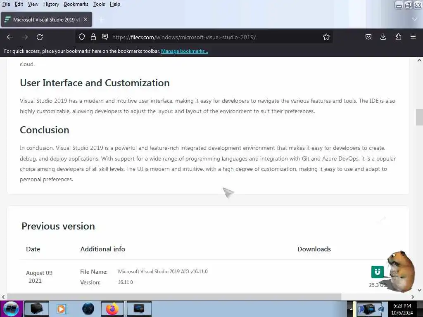
Task: Open the black folder taskbar icon
Action: (37, 309)
